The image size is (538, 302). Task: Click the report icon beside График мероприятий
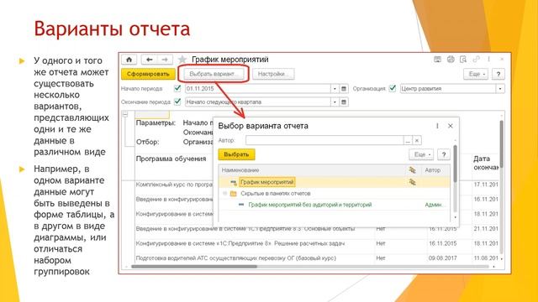point(234,182)
